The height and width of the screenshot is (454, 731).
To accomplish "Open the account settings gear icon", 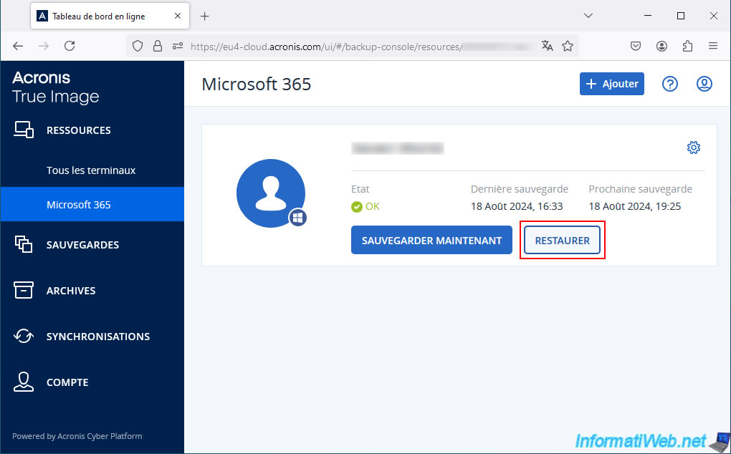I will 694,148.
